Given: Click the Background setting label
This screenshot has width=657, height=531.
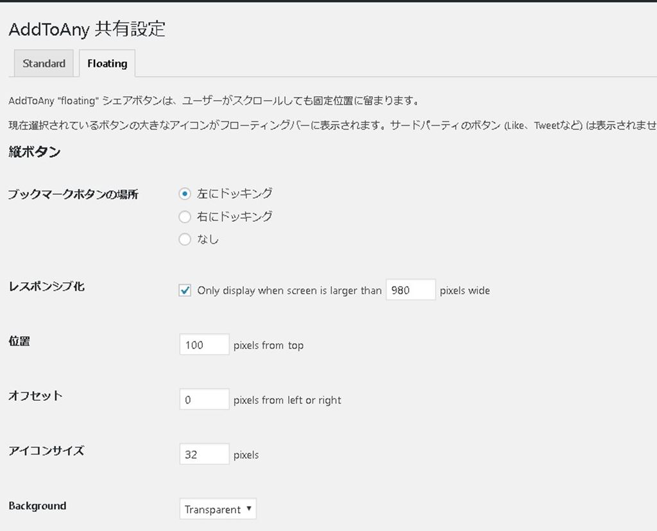Looking at the screenshot, I should tap(37, 506).
